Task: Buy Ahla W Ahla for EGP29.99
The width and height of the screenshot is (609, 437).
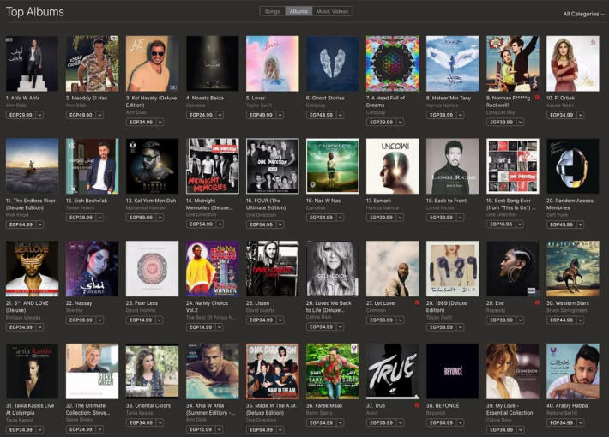Action: (21, 115)
